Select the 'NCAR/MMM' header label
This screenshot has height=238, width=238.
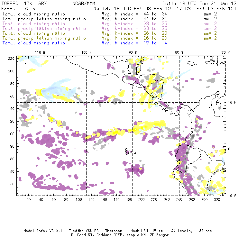point(84,4)
